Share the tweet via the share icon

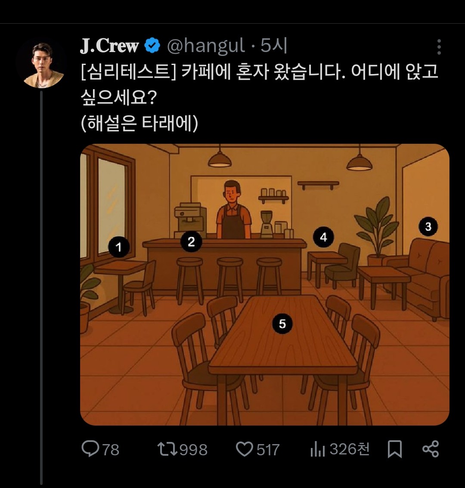tap(430, 449)
